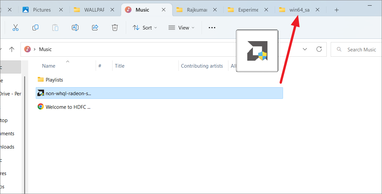Expand address bar history chevron
The width and height of the screenshot is (382, 194).
[x=305, y=49]
